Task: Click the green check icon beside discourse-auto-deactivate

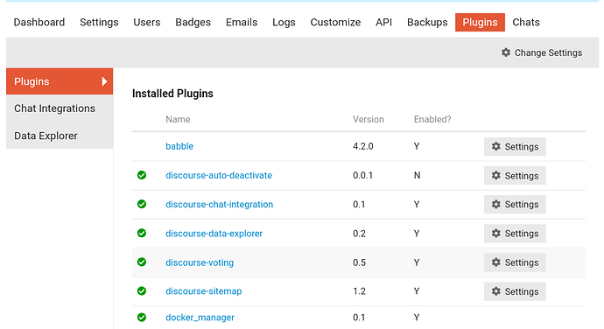Action: pyautogui.click(x=142, y=175)
